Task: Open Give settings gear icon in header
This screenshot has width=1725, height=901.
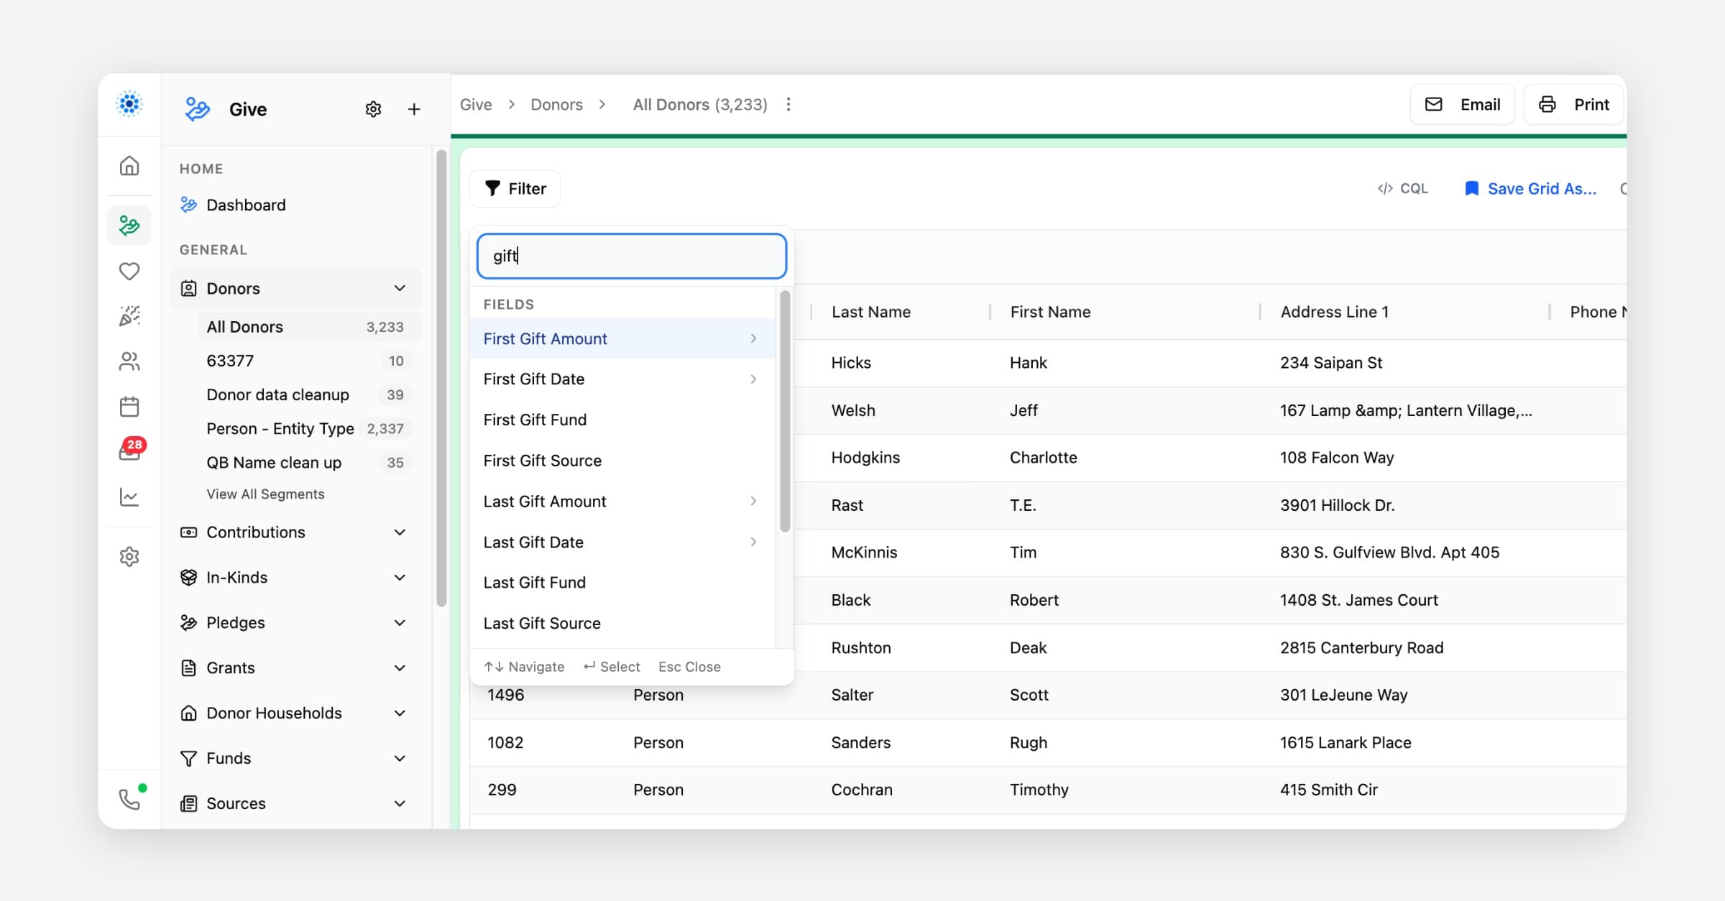Action: tap(373, 109)
